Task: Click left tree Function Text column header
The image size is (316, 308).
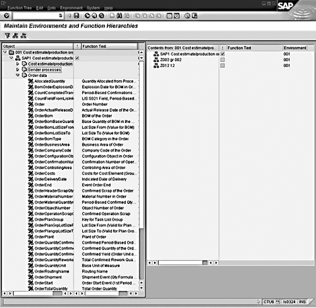Action: point(109,46)
